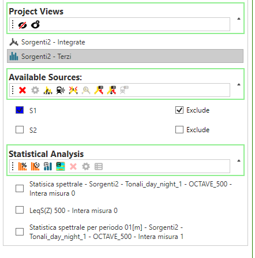Toggle the S1 source checkbox
The image size is (255, 258).
coord(20,110)
